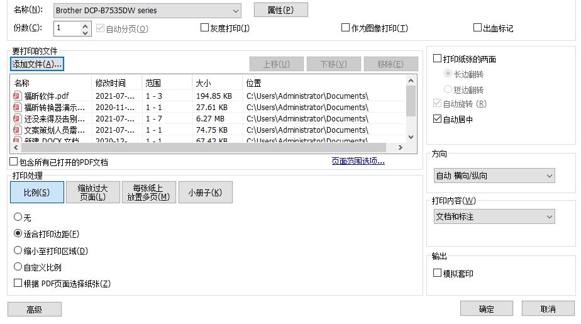Increase copies with the up stepper arrow
This screenshot has width=581, height=324.
tap(86, 25)
